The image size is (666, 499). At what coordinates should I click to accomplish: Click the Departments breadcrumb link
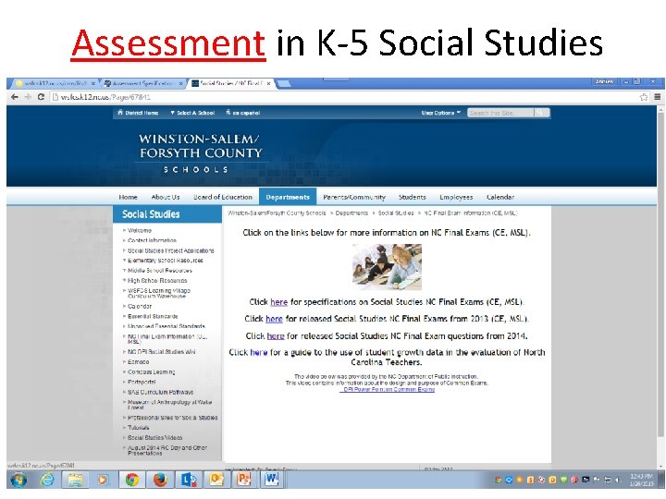click(351, 213)
